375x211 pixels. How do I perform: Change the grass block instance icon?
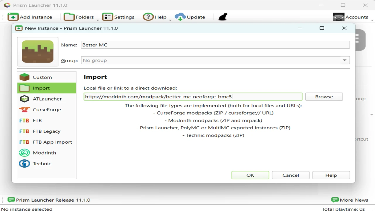tap(38, 52)
